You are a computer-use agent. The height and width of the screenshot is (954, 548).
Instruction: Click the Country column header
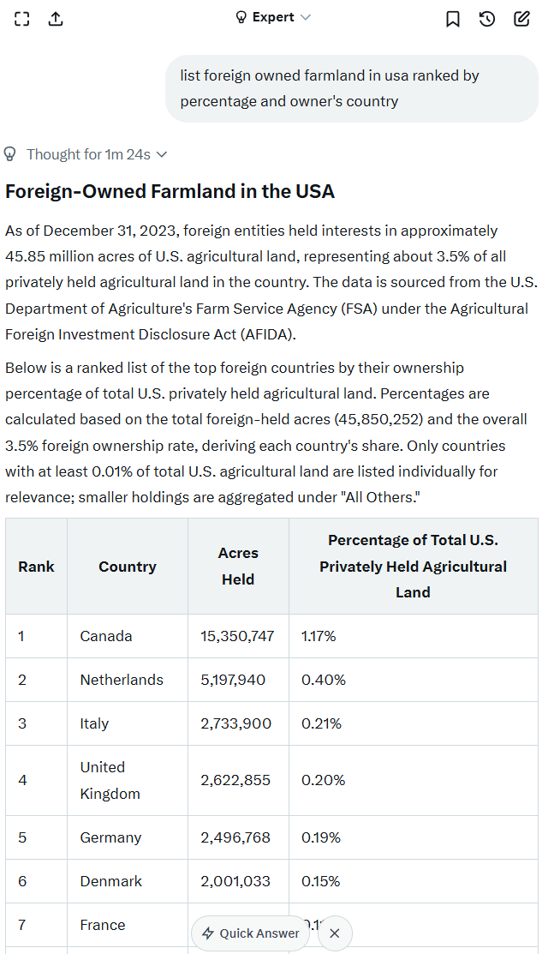[128, 567]
